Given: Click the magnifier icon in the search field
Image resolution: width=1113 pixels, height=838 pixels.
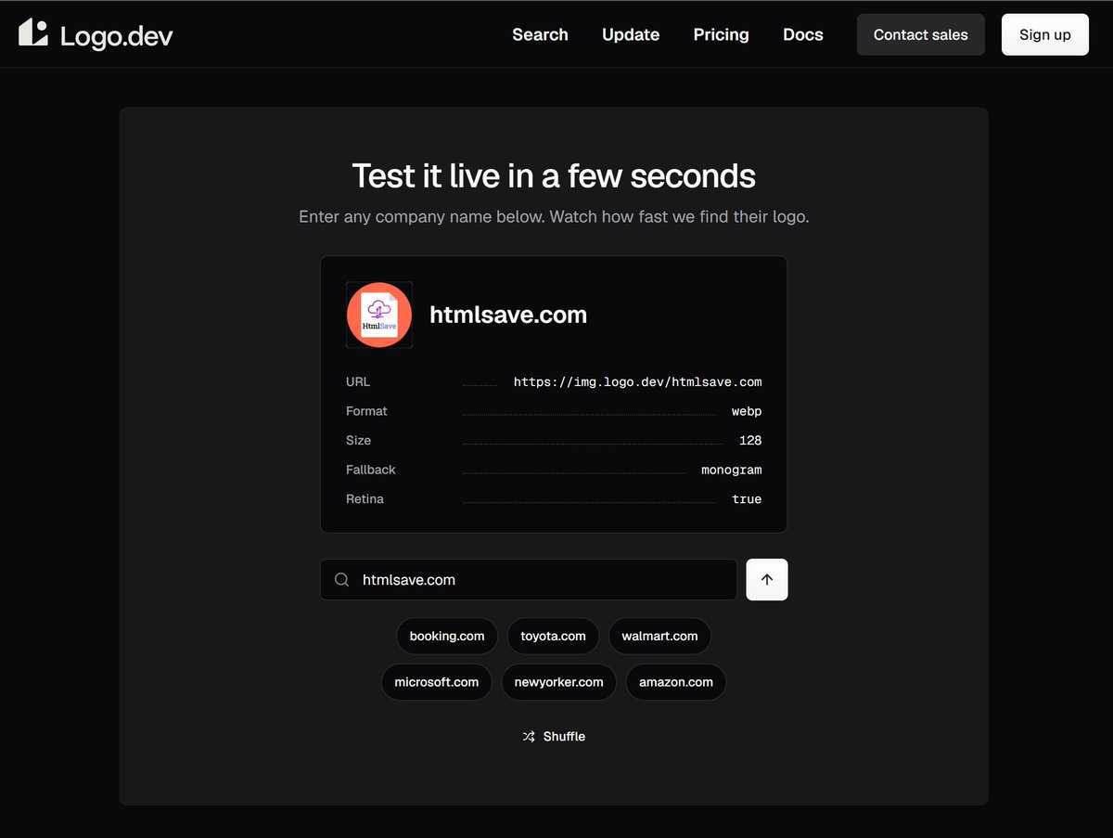Looking at the screenshot, I should click(x=341, y=580).
